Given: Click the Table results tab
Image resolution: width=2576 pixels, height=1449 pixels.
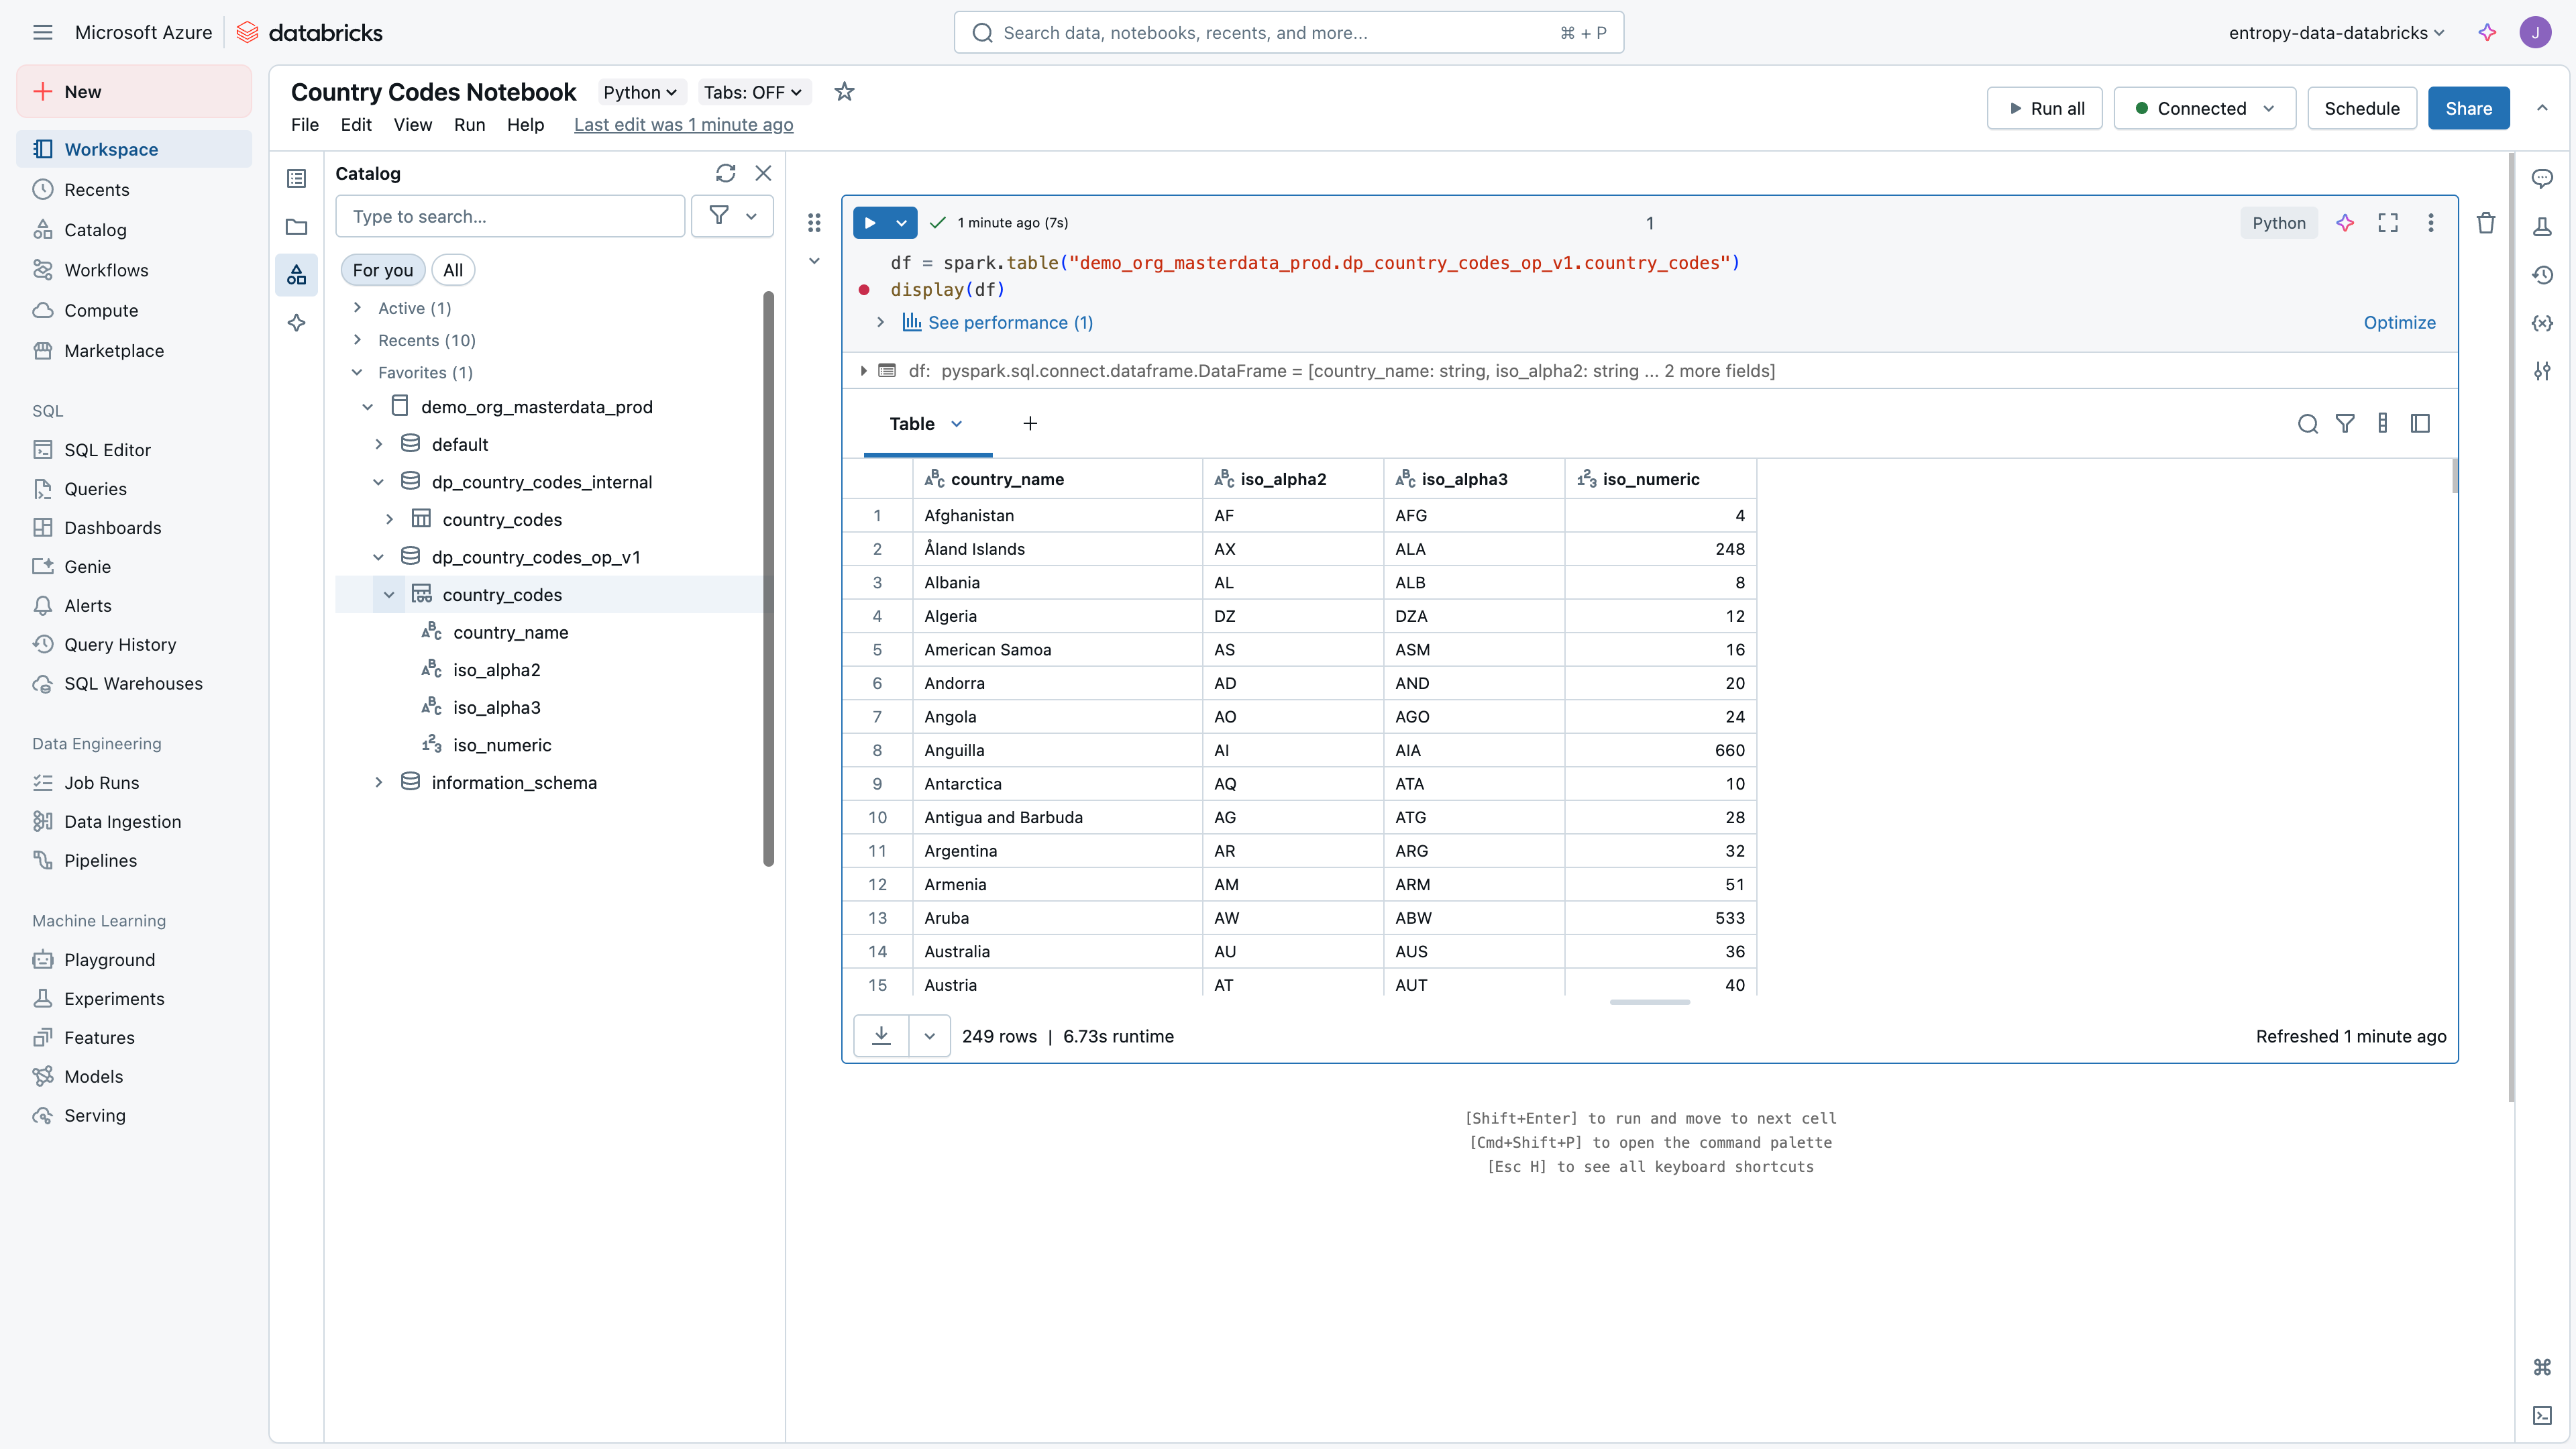Looking at the screenshot, I should pyautogui.click(x=912, y=424).
